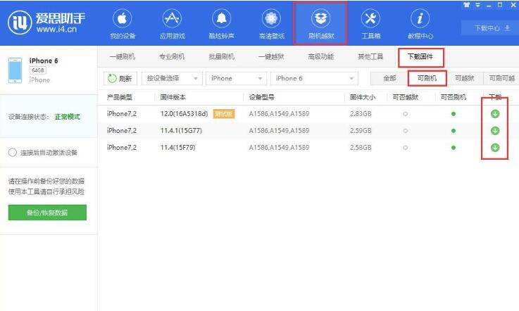Click the 固件版本 column header
Screen dimensions: 519x311
coord(173,97)
